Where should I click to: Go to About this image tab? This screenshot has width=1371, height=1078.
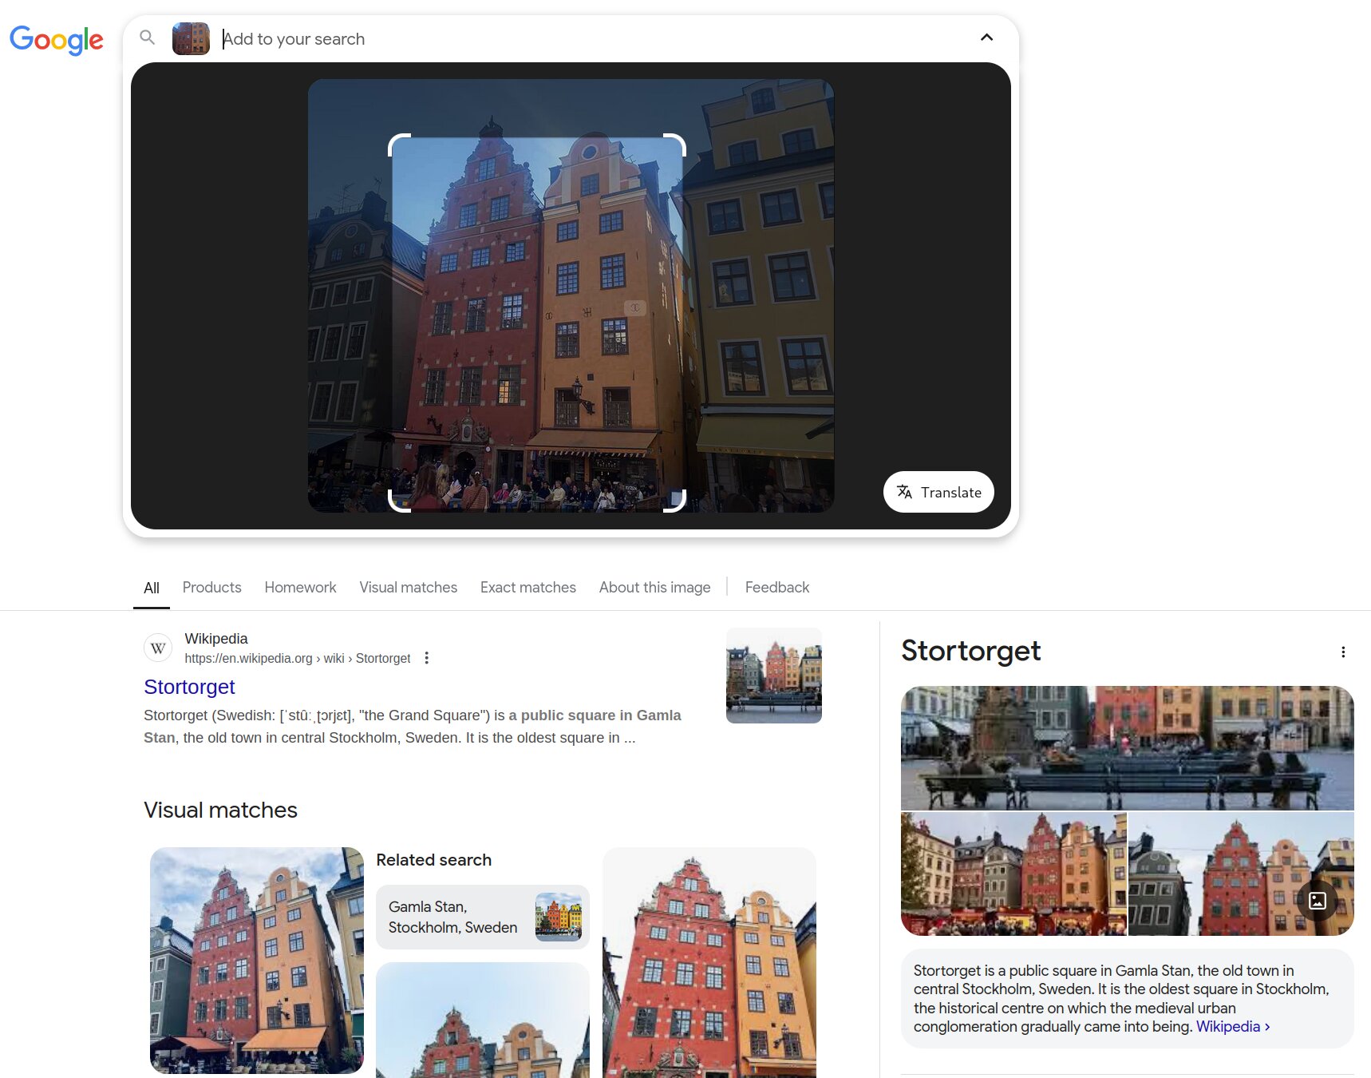(654, 588)
